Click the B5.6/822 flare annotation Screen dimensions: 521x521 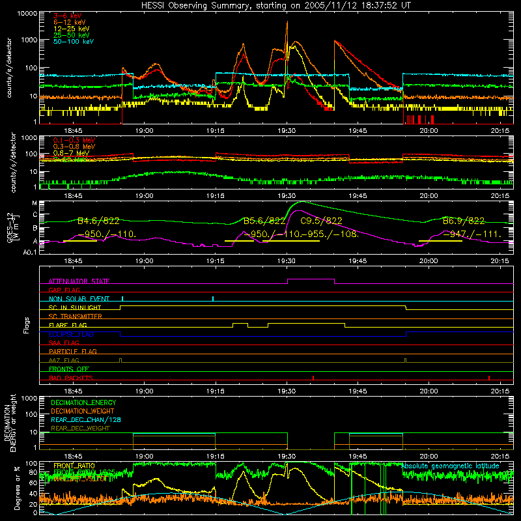(x=264, y=221)
